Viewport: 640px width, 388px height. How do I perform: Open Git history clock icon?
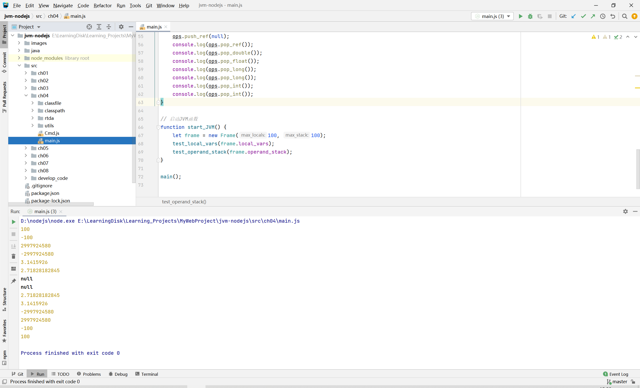(x=602, y=16)
